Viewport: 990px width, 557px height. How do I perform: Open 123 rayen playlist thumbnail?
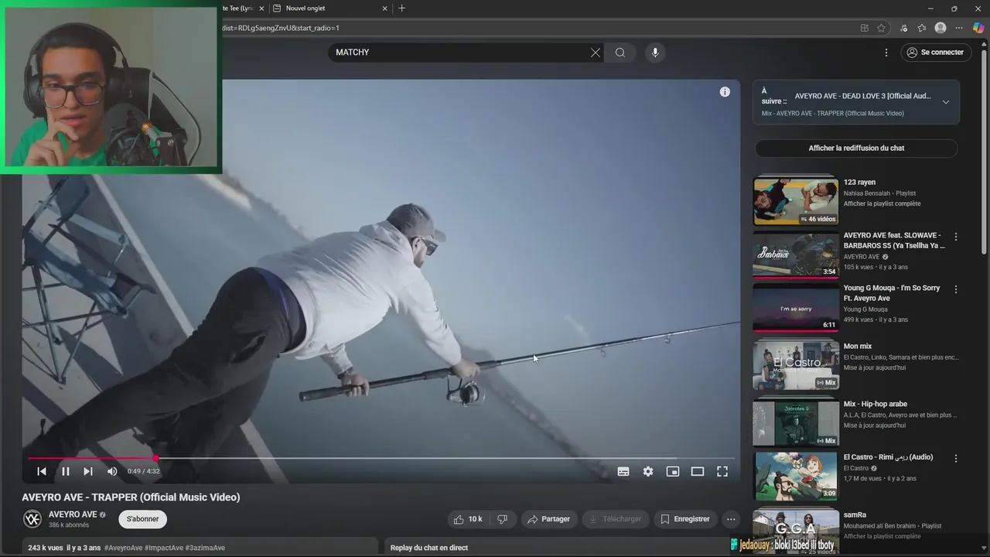795,201
